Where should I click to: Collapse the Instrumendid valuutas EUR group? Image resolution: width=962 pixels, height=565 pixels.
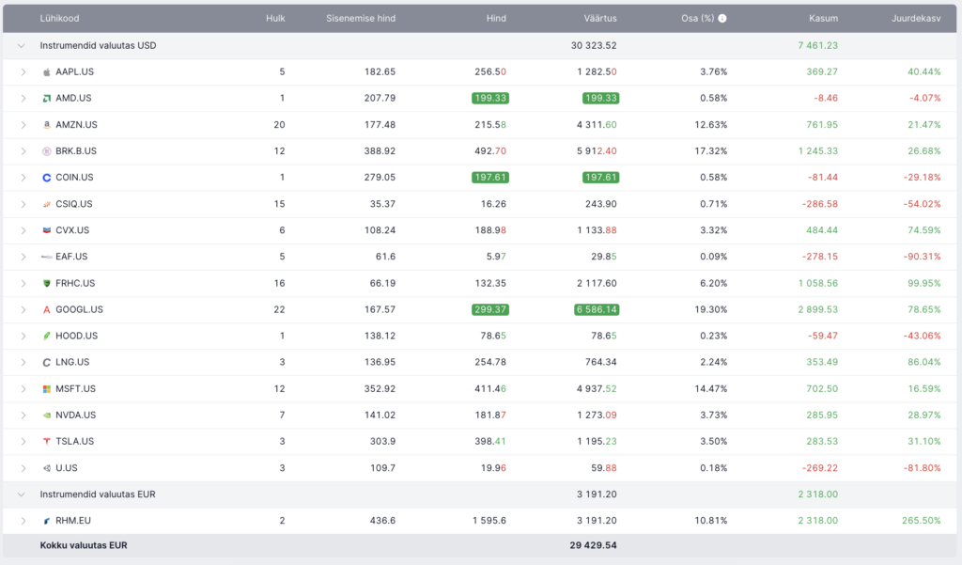click(x=21, y=494)
